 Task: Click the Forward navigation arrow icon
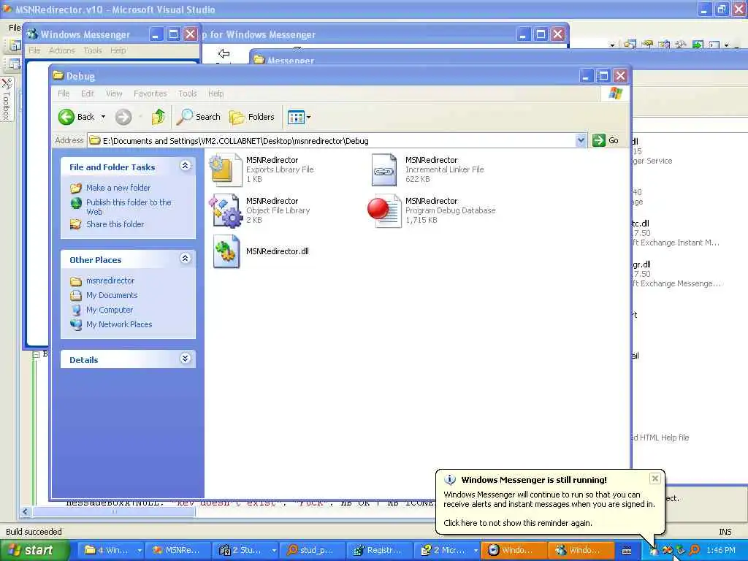coord(123,117)
